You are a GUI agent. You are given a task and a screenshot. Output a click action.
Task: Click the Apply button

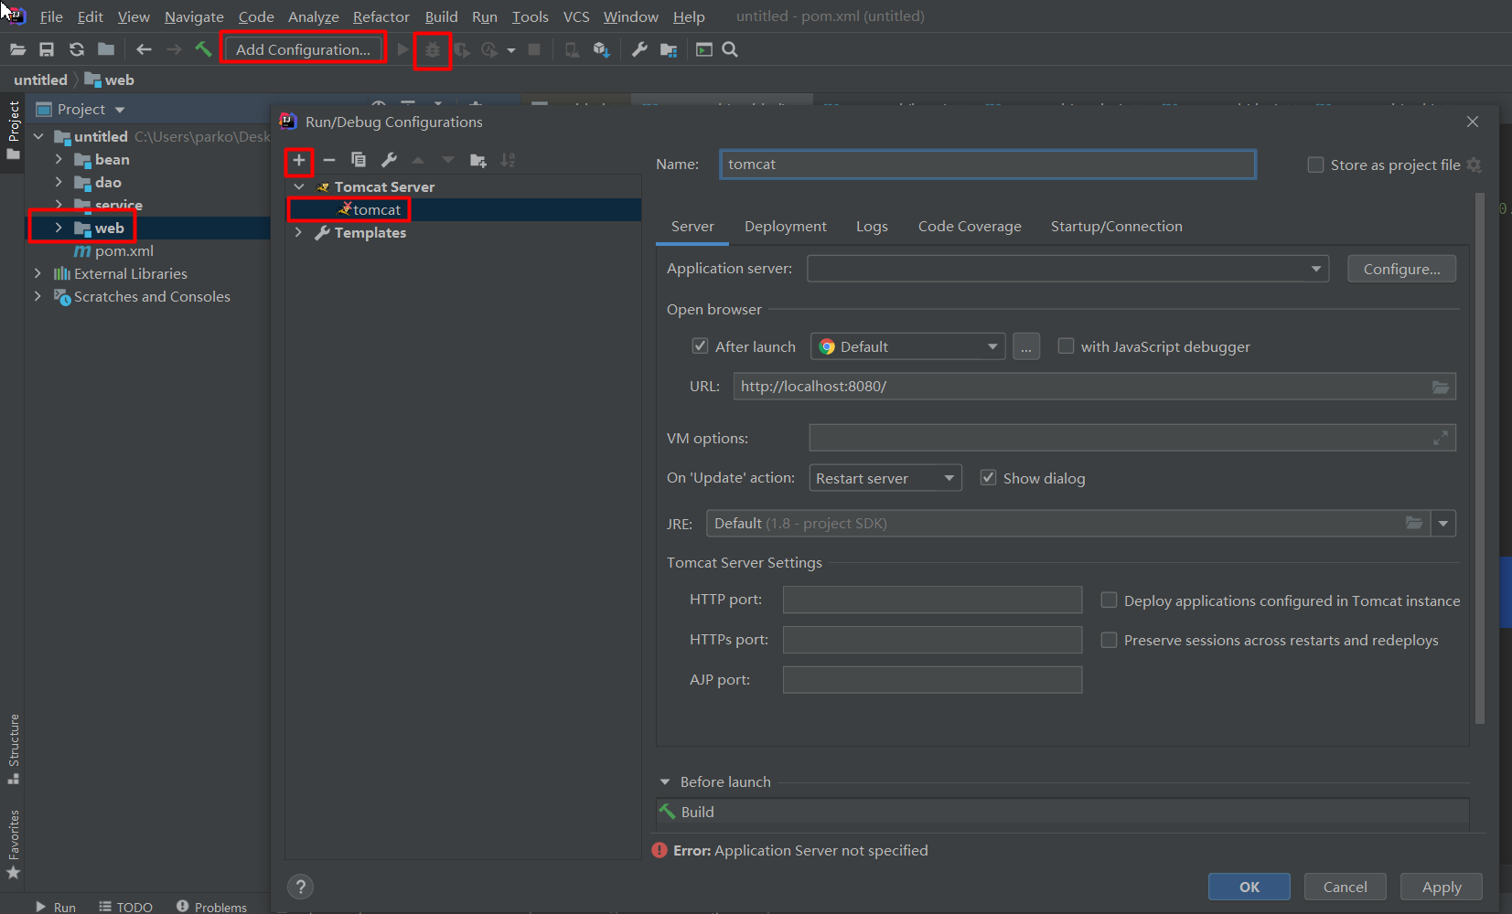tap(1442, 887)
